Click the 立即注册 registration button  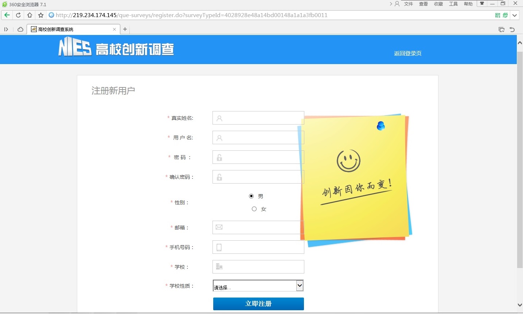[x=258, y=304]
